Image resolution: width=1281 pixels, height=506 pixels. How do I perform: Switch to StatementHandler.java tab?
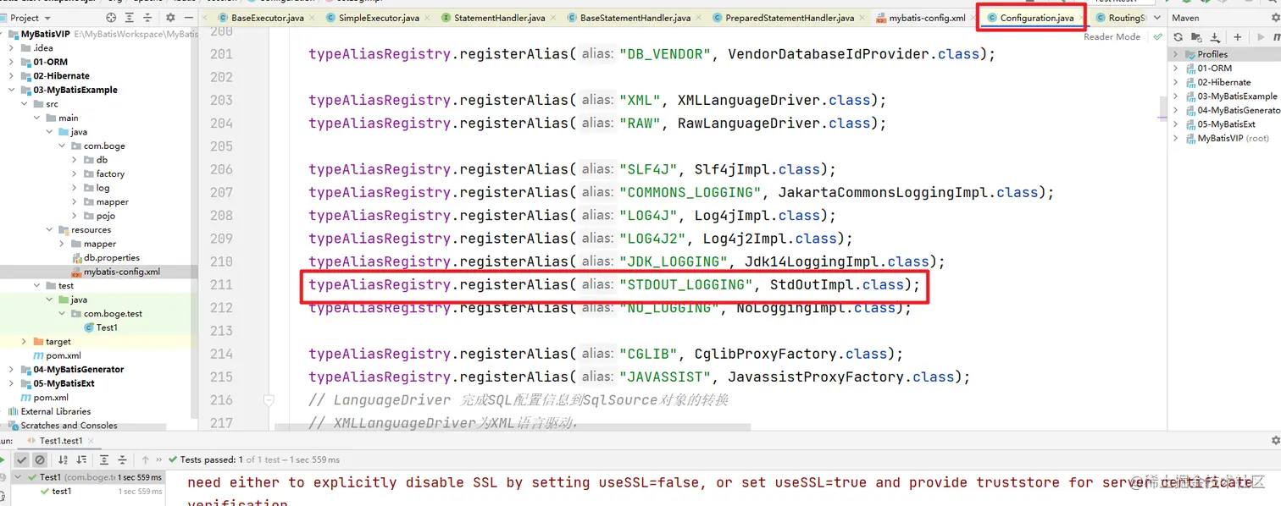coord(499,18)
